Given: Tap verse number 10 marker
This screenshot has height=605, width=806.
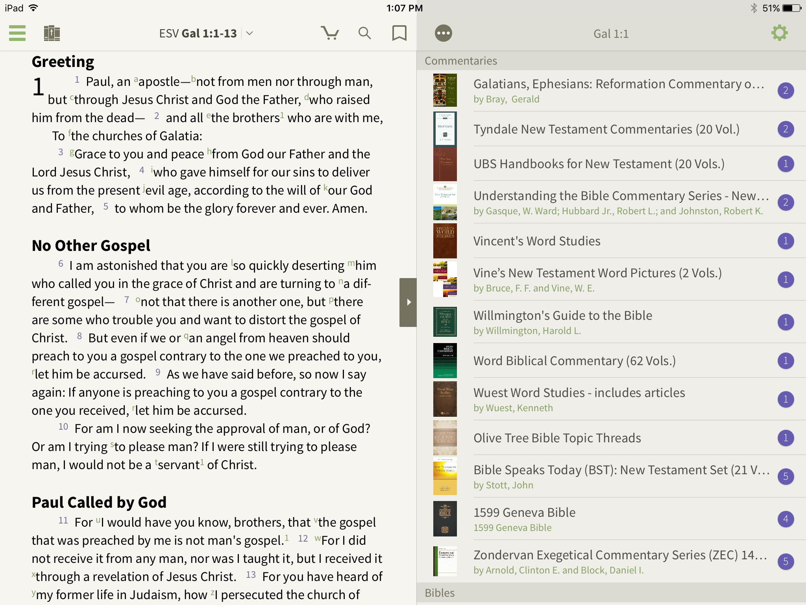Looking at the screenshot, I should click(63, 427).
